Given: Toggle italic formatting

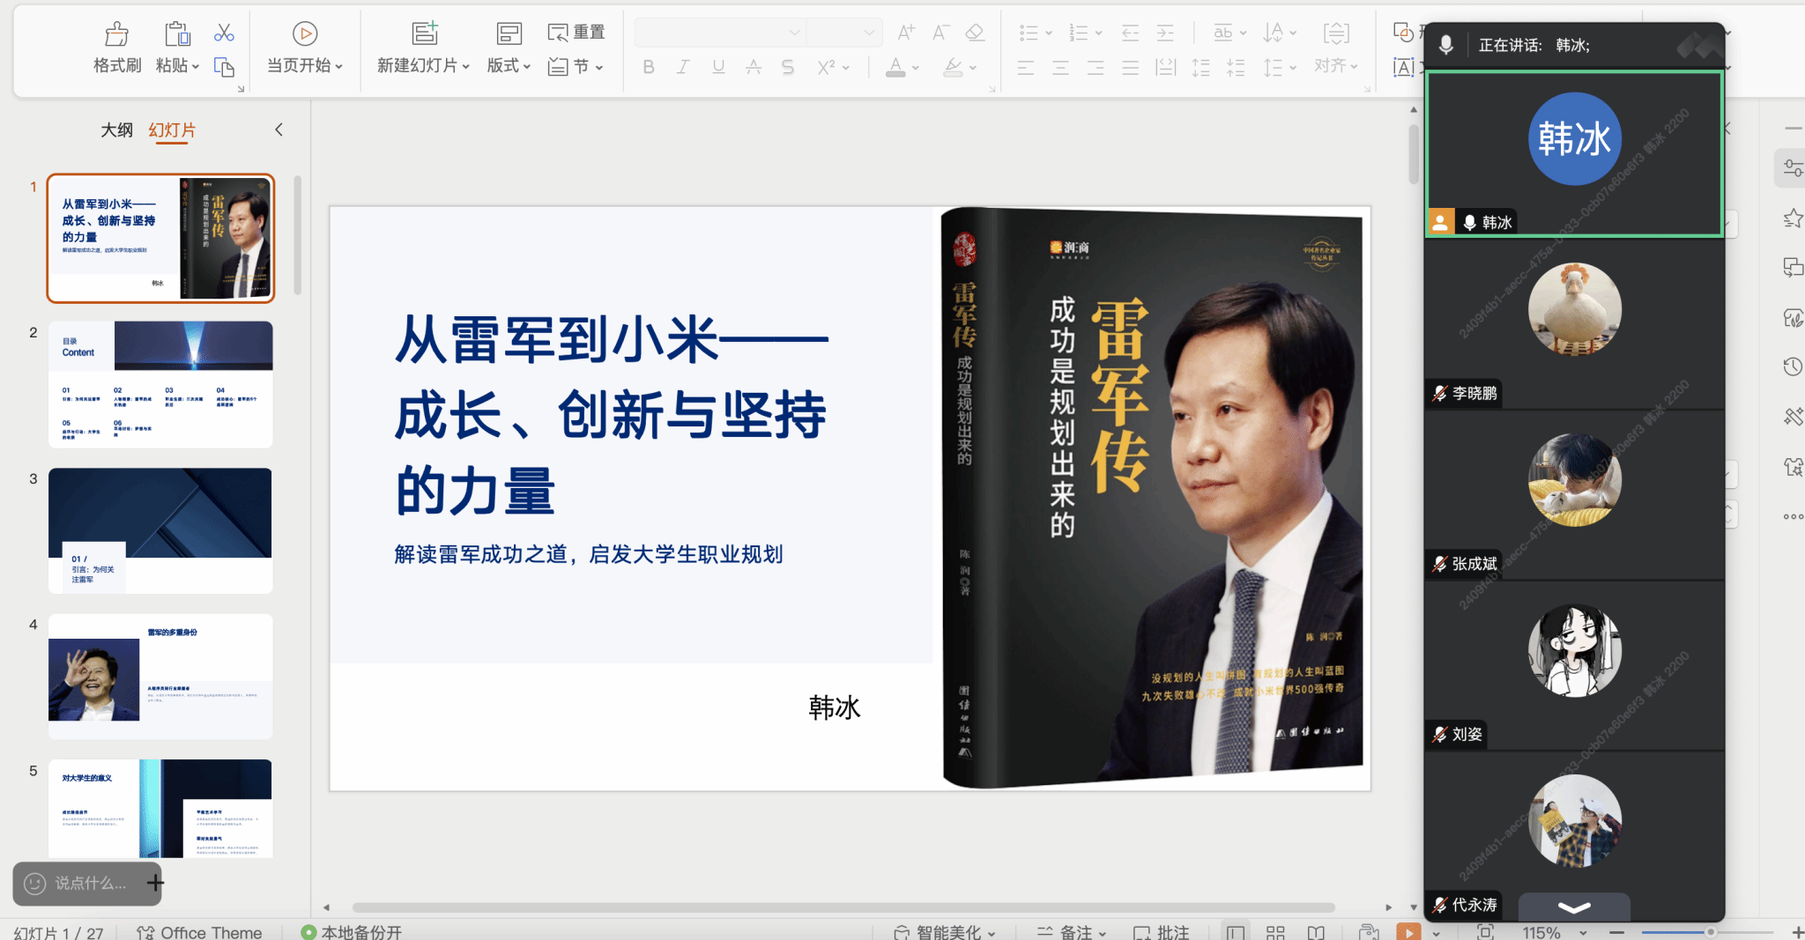Looking at the screenshot, I should 683,67.
